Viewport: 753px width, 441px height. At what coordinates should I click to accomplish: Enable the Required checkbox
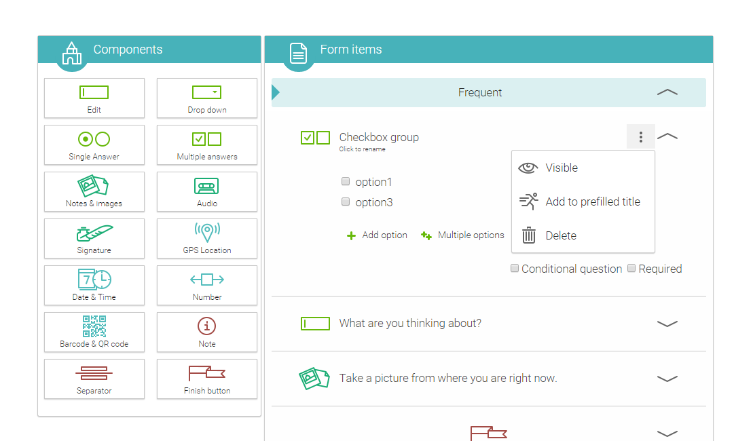(x=631, y=268)
